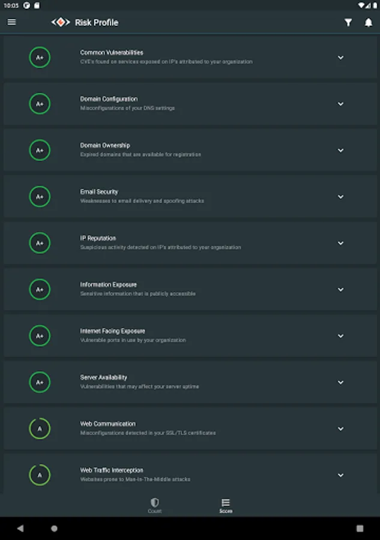Tap the A+ grade circle for Email Security

40,197
